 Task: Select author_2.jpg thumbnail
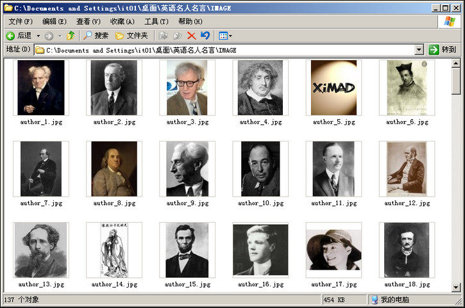click(x=114, y=88)
